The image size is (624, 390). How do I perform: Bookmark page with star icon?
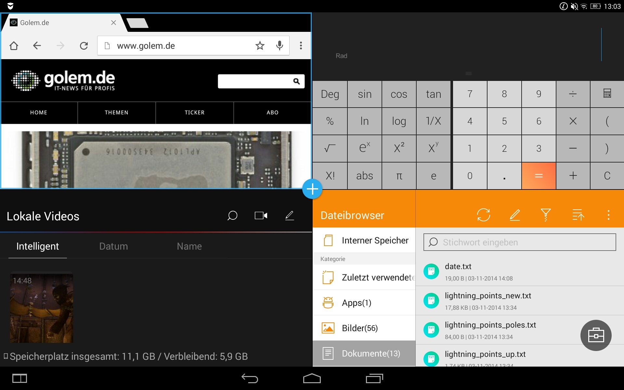pos(260,46)
